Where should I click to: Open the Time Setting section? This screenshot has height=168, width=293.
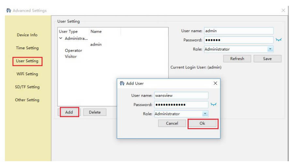point(27,48)
